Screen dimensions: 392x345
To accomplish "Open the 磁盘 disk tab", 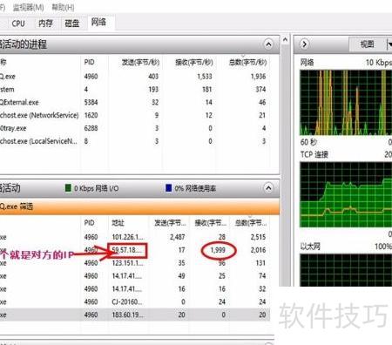I will coord(72,24).
